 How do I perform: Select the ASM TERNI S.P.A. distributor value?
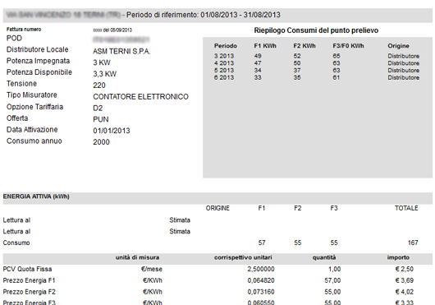coord(121,52)
